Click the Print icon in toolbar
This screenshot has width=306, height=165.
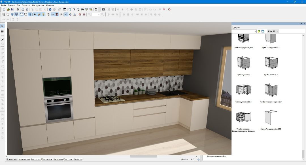(23, 9)
